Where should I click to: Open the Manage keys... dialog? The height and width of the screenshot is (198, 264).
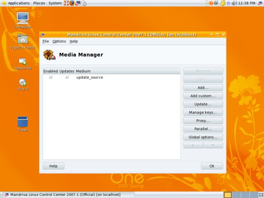click(203, 113)
